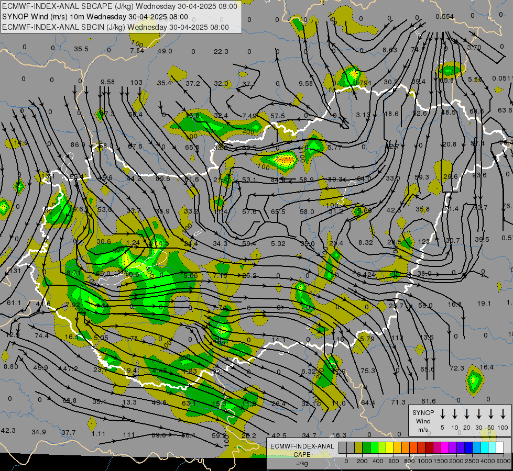Click the 50 m/s wind arrow in legend

[x=491, y=414]
